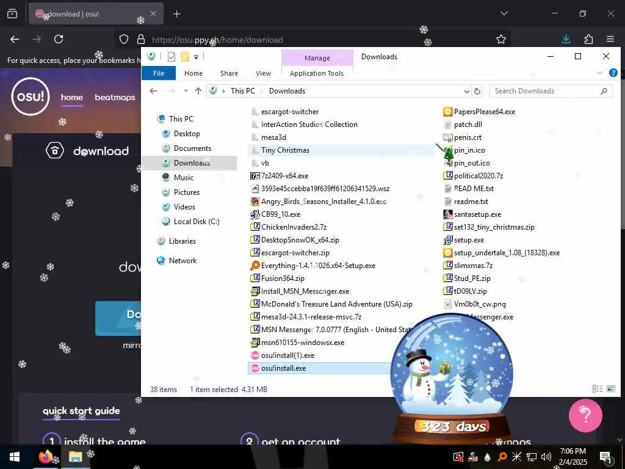
Task: Select Videos in the navigation pane
Action: pos(184,207)
